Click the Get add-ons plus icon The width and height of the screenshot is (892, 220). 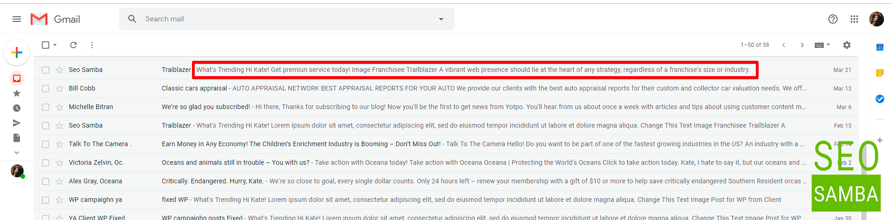[880, 140]
